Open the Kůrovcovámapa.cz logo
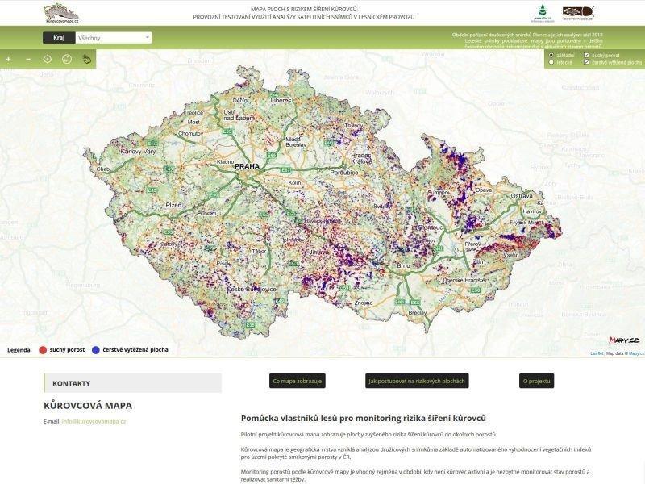Viewport: 645px width, 484px height. [61, 13]
